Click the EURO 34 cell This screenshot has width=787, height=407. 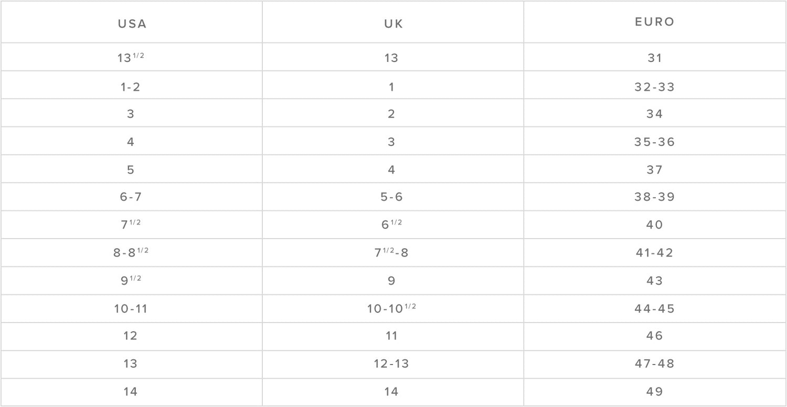(654, 114)
